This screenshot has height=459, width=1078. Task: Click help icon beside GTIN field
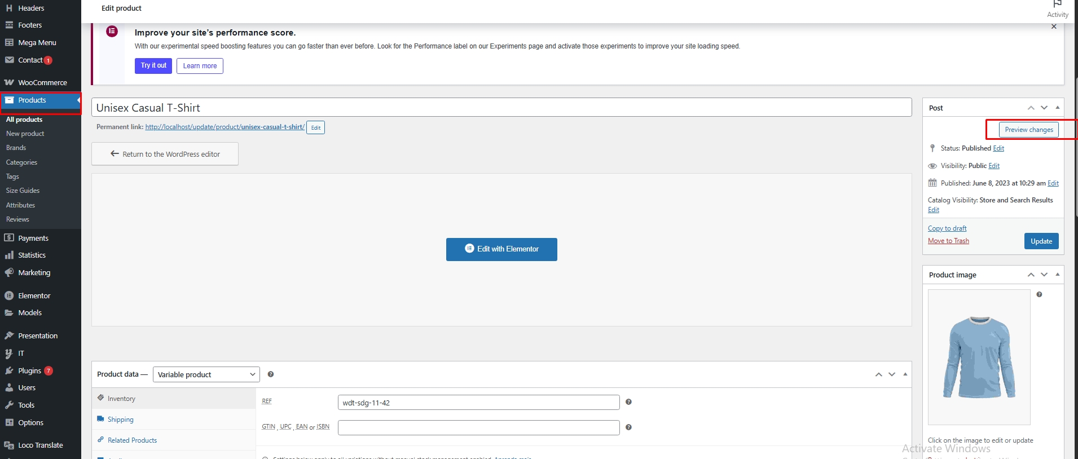click(628, 427)
